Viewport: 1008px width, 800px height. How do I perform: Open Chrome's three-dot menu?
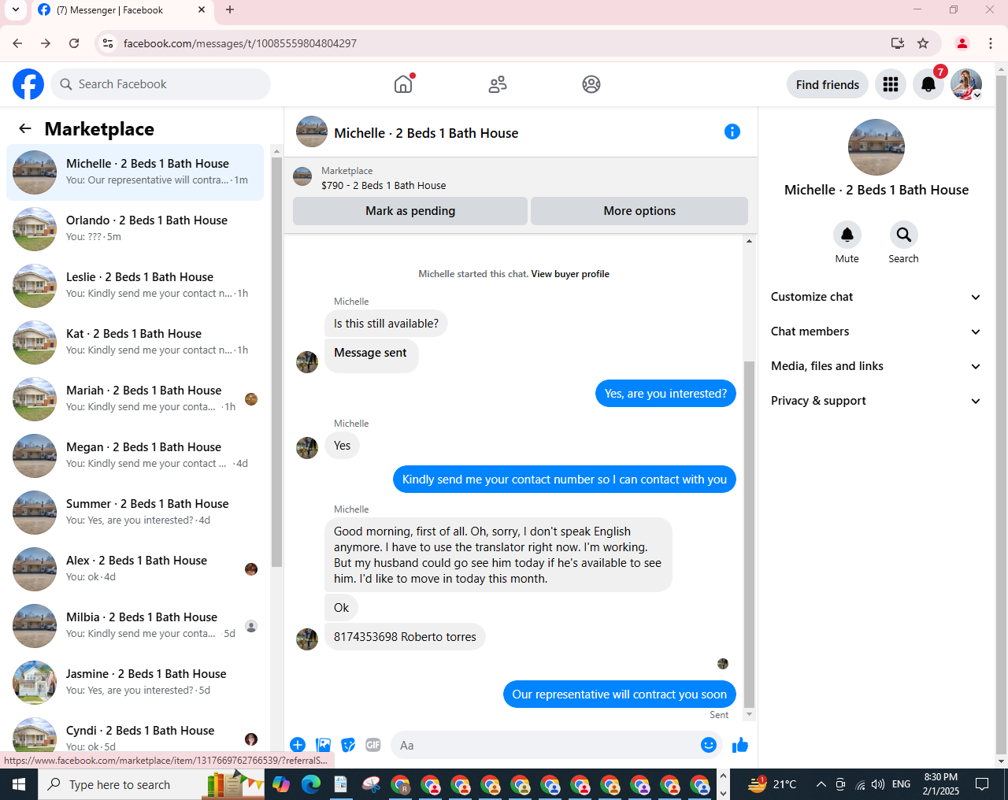(991, 43)
